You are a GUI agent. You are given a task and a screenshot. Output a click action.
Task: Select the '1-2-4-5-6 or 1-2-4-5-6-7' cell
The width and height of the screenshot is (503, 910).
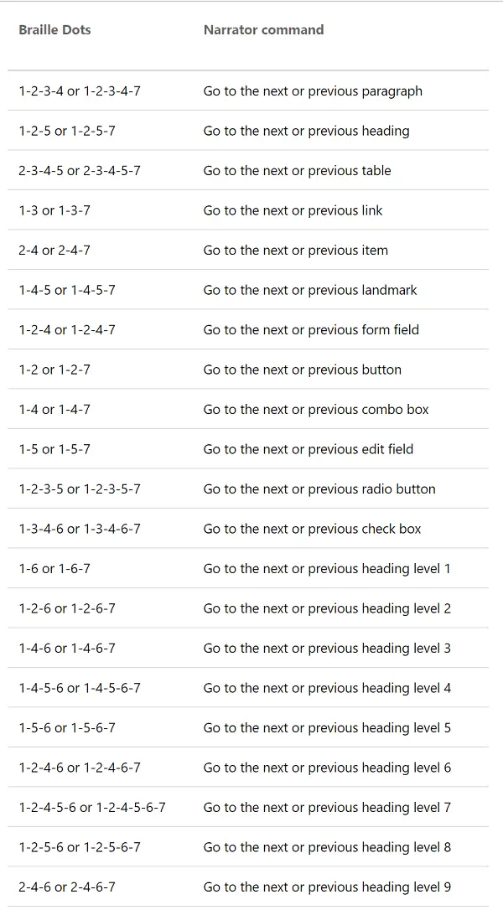tap(92, 808)
